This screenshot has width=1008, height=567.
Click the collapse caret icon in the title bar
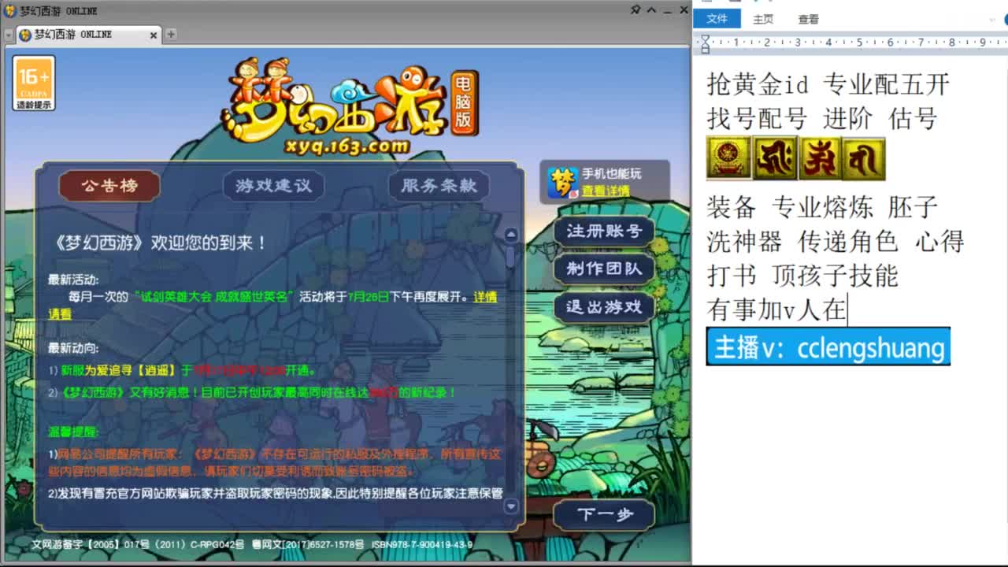pos(652,10)
